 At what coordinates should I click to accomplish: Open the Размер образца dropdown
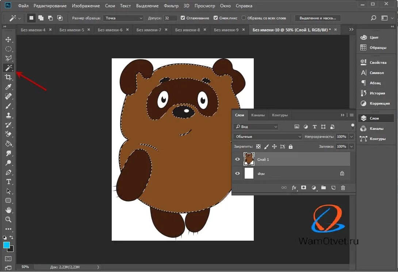pyautogui.click(x=123, y=18)
